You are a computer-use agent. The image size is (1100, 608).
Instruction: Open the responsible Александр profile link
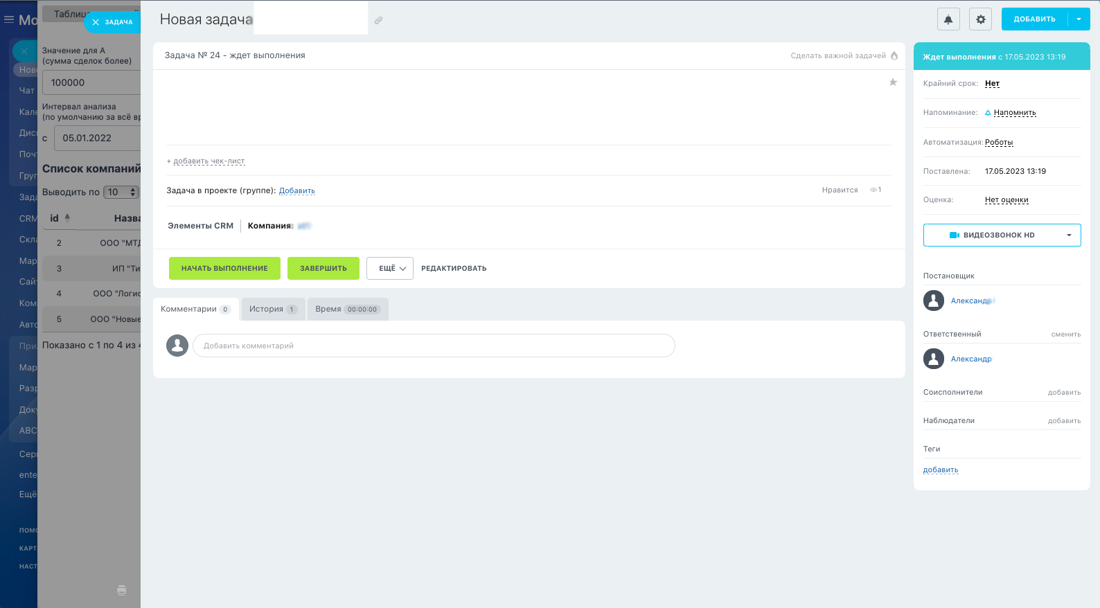click(x=971, y=359)
